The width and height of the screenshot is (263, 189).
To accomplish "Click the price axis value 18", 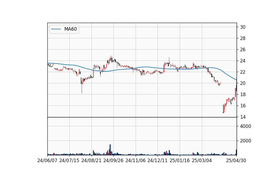I will click(243, 94).
